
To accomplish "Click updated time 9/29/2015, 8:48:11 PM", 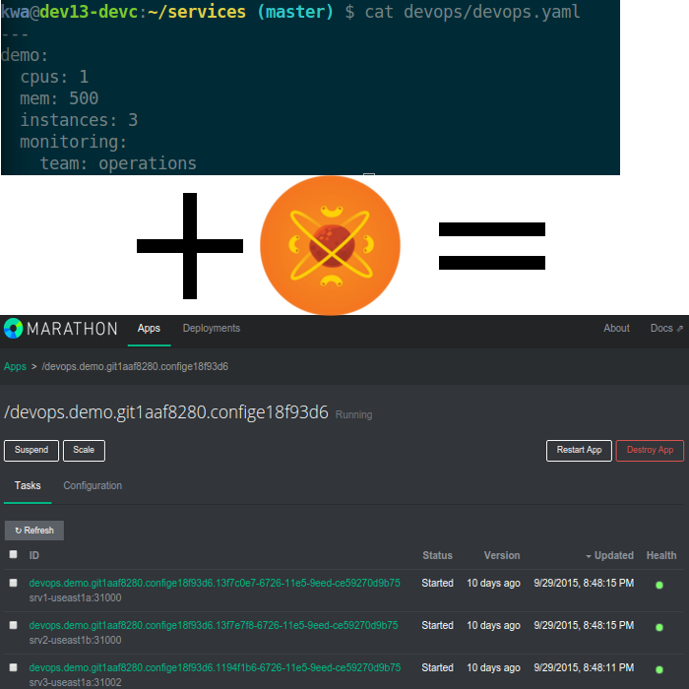I will 584,667.
